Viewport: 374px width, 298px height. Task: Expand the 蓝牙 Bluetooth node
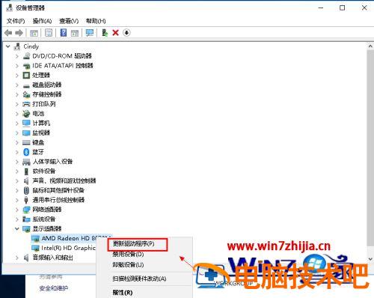pyautogui.click(x=17, y=152)
